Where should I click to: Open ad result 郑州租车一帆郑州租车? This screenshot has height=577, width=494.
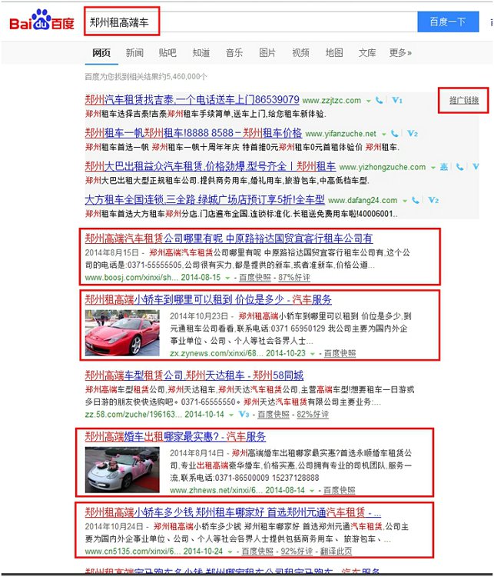tap(194, 133)
